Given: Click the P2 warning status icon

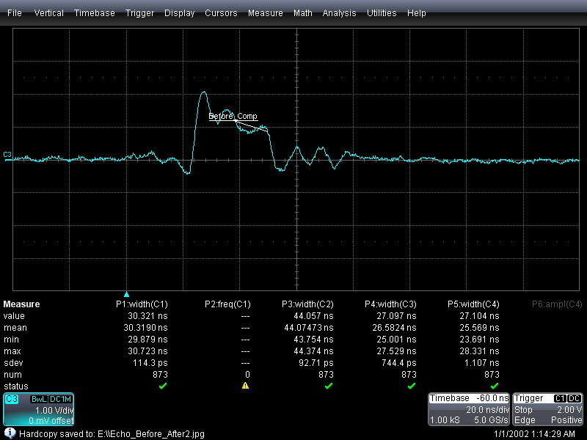Looking at the screenshot, I should 245,386.
